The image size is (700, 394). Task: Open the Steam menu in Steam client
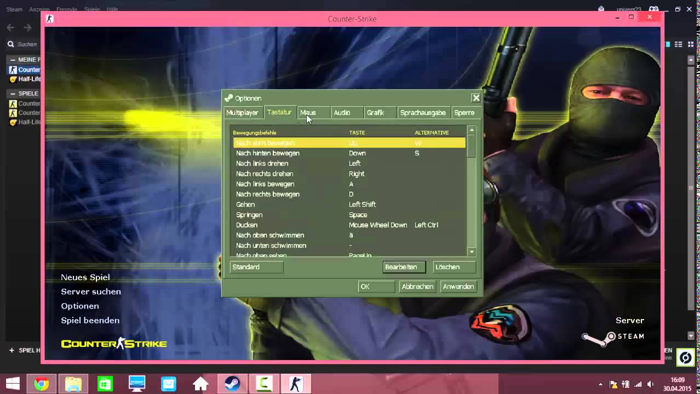click(x=14, y=9)
